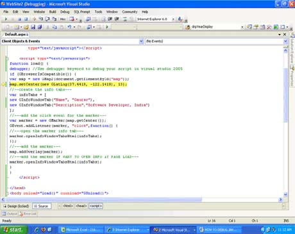Click the vertical scrollbar down arrow
This screenshot has width=295, height=234.
[285, 194]
